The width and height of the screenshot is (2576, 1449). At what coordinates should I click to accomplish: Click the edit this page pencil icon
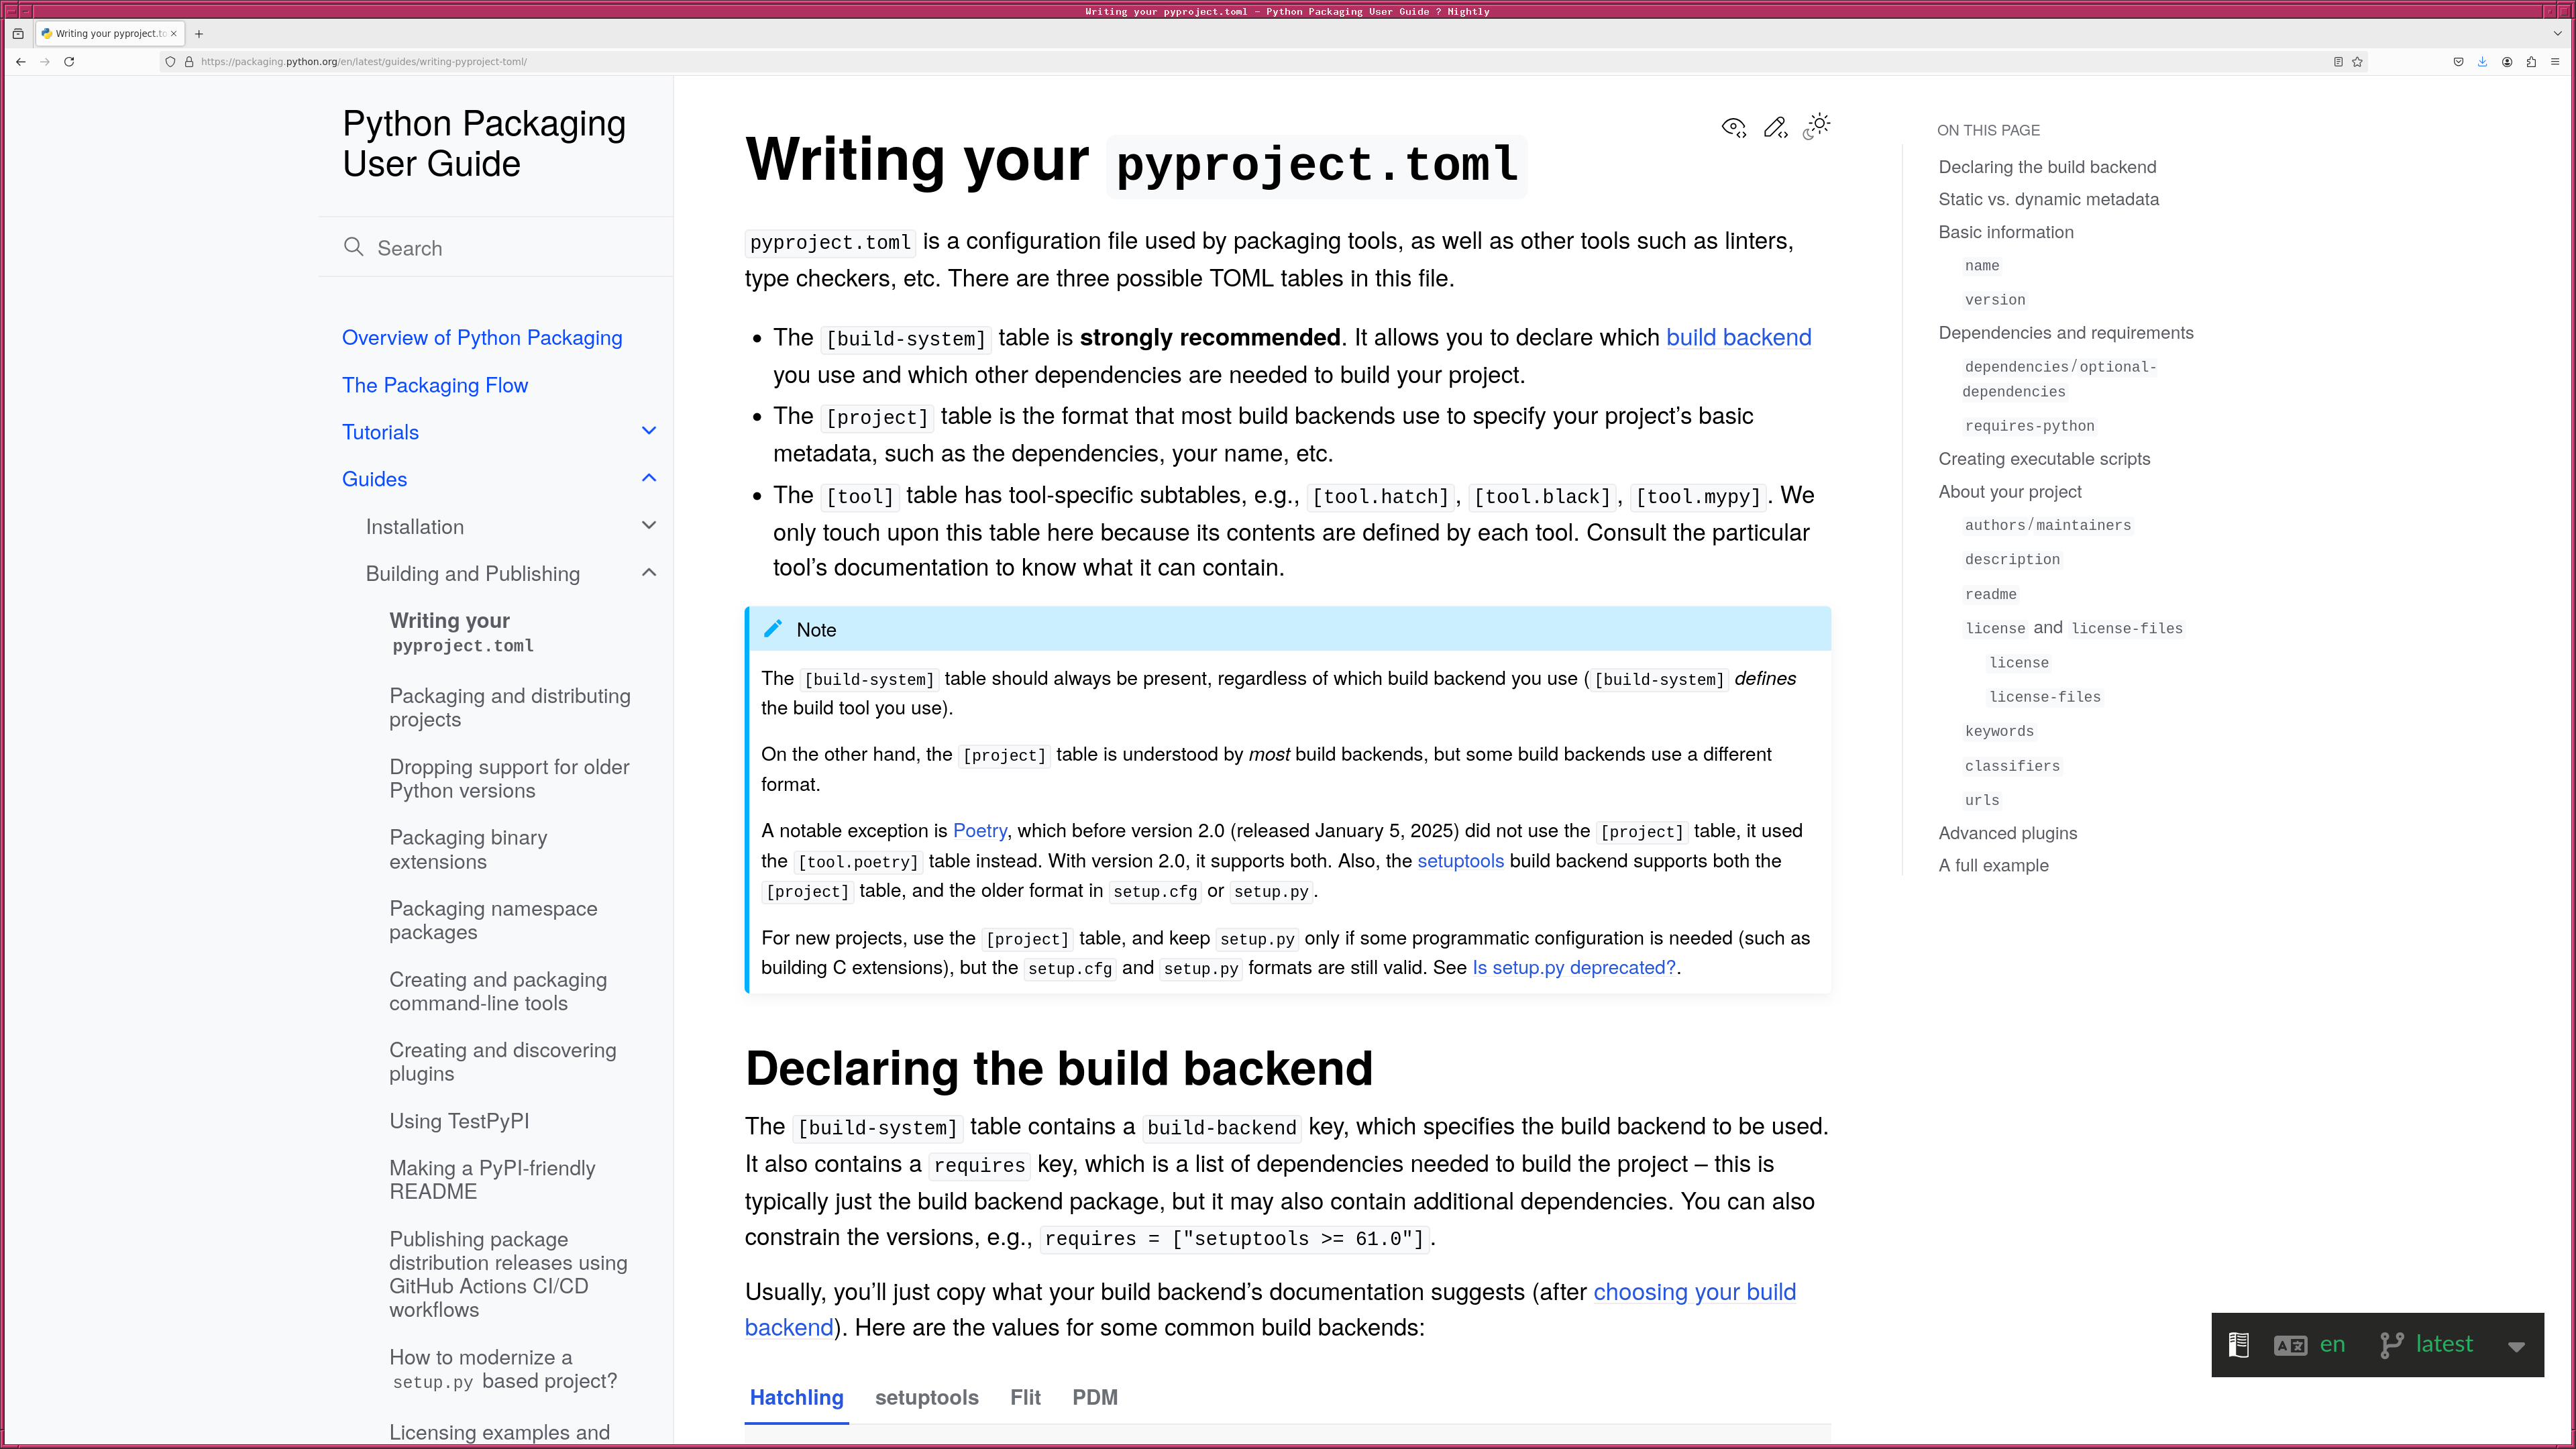point(1775,127)
